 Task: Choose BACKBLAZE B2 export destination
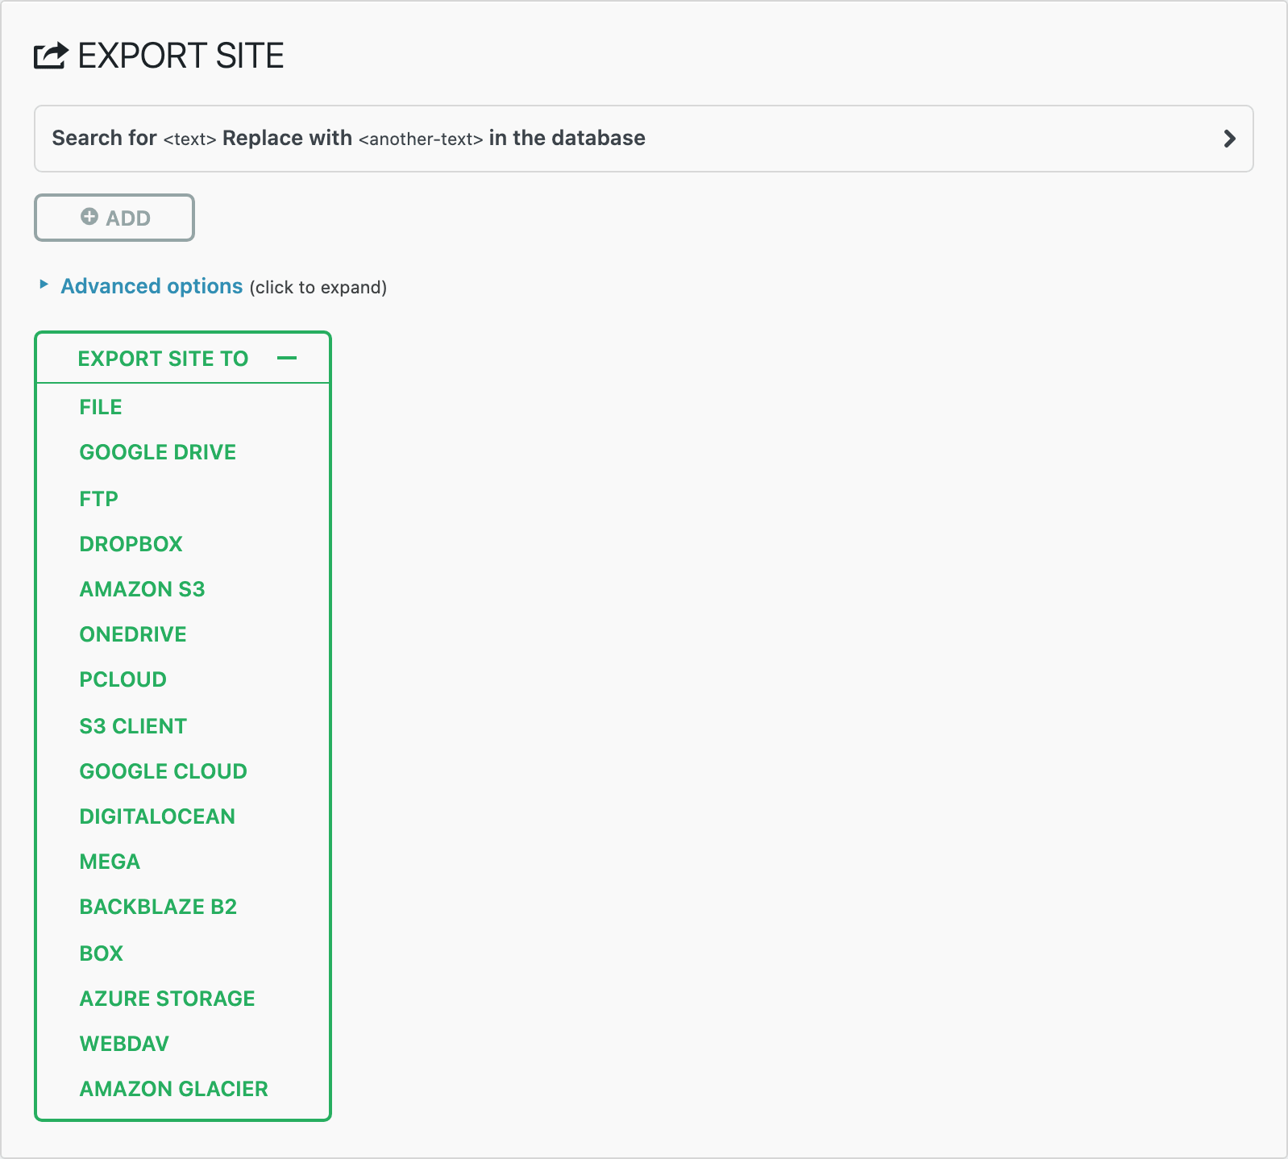(159, 907)
